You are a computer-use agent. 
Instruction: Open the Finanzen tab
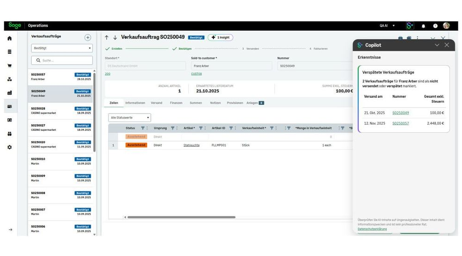click(176, 103)
